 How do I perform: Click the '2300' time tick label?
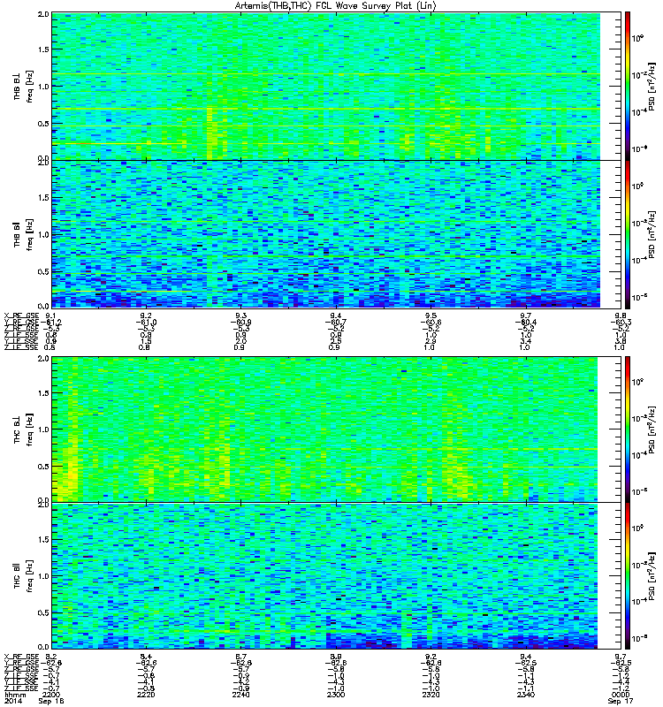(336, 695)
